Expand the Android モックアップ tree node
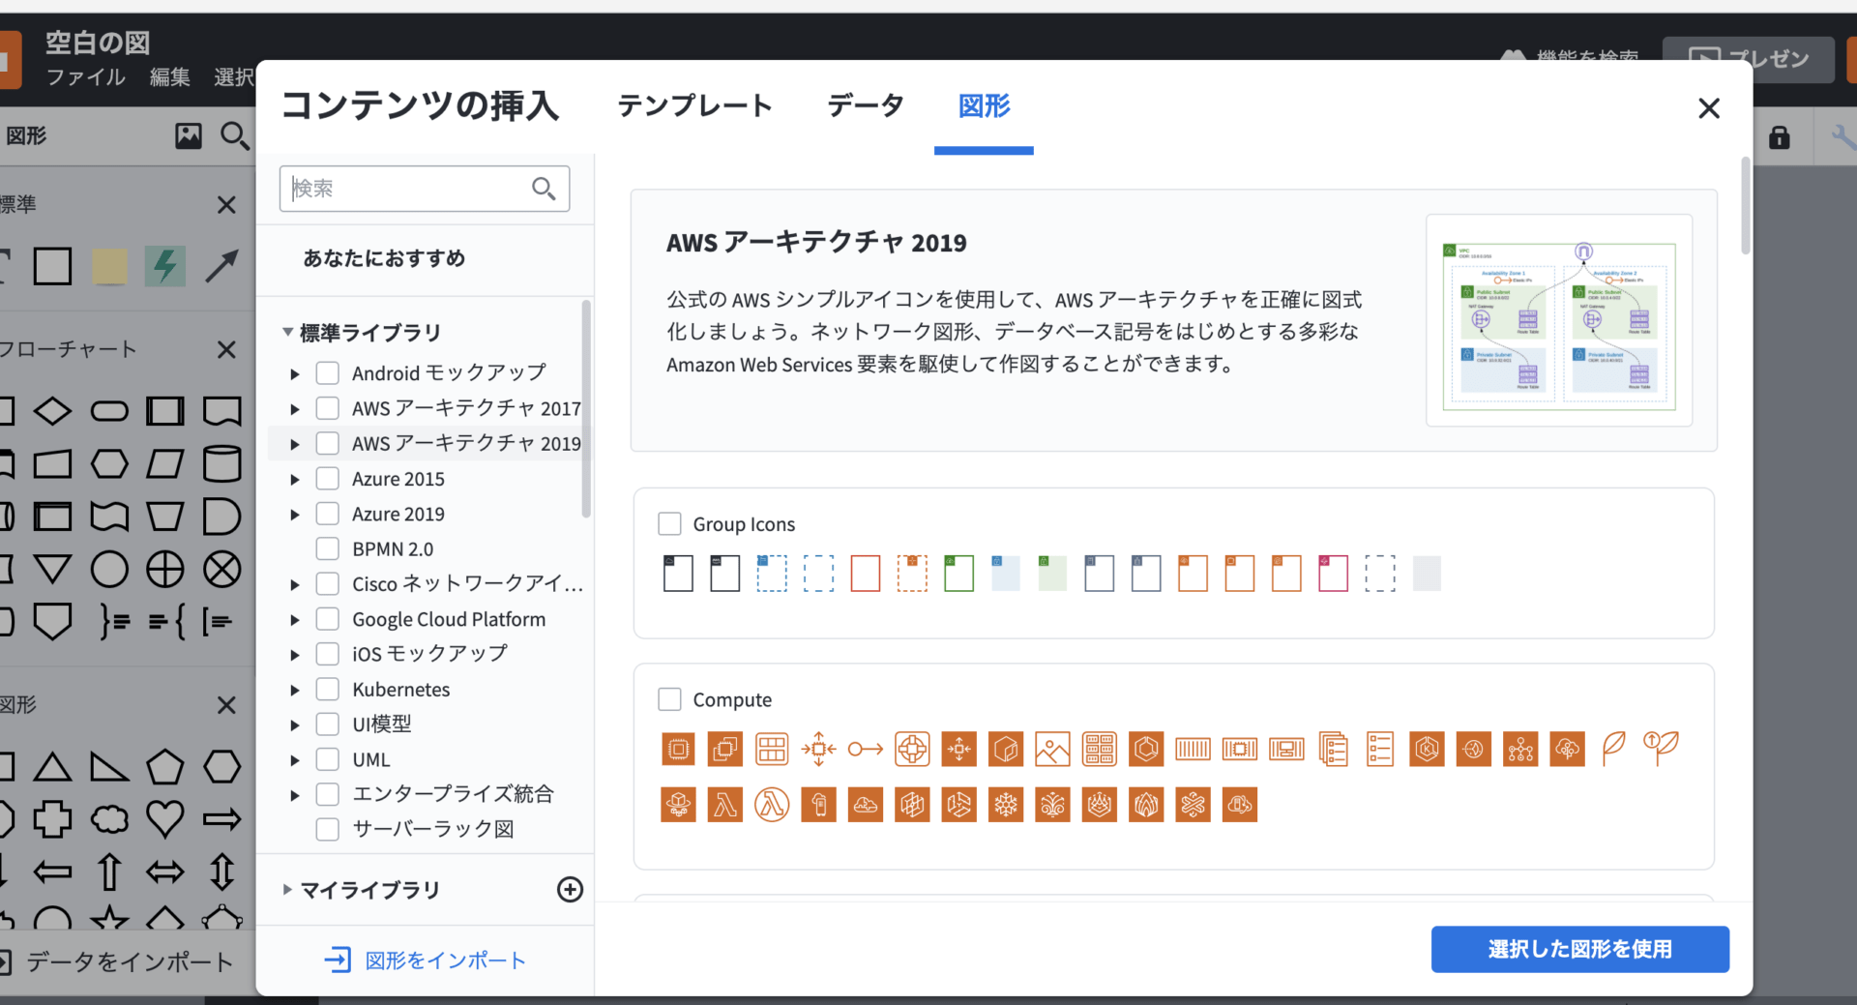Image resolution: width=1857 pixels, height=1005 pixels. click(x=295, y=374)
